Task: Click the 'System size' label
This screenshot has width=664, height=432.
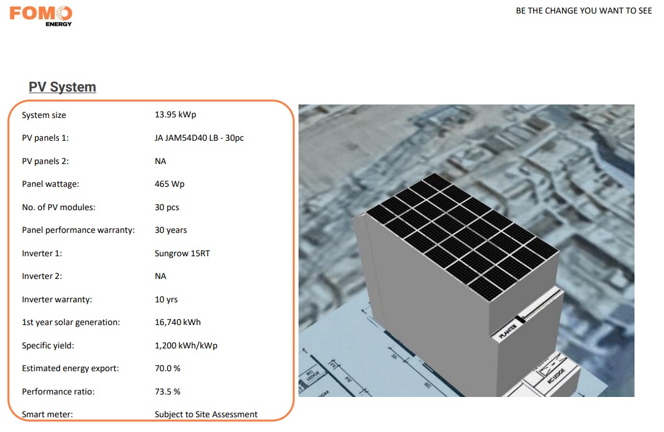Action: [44, 115]
